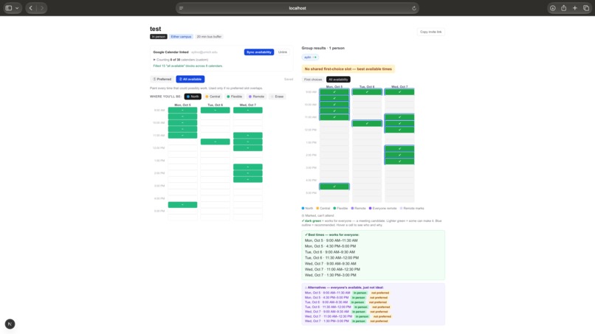The height and width of the screenshot is (334, 595).
Task: Toggle Tue Oct 6 9:00 AM slot in left grid
Action: [x=215, y=111]
